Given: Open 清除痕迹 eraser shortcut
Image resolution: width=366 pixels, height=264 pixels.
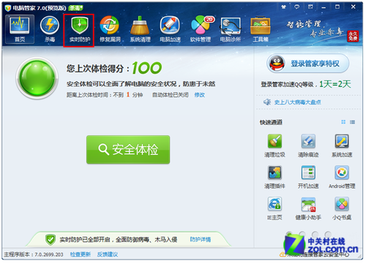Looking at the screenshot, I should pos(308,146).
